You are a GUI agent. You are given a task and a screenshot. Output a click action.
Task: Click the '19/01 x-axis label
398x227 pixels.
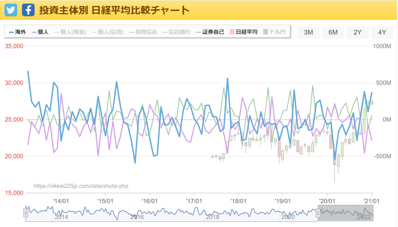coord(283,201)
